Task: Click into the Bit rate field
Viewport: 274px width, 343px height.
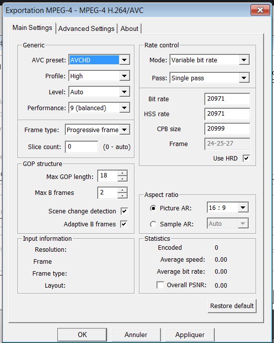Action: coord(227,99)
